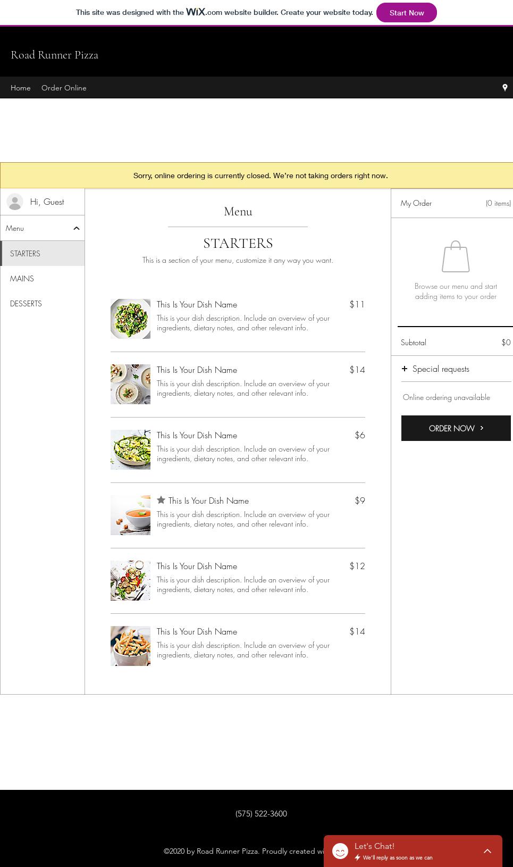Select the MAINS menu category
This screenshot has height=867, width=513.
click(x=22, y=279)
